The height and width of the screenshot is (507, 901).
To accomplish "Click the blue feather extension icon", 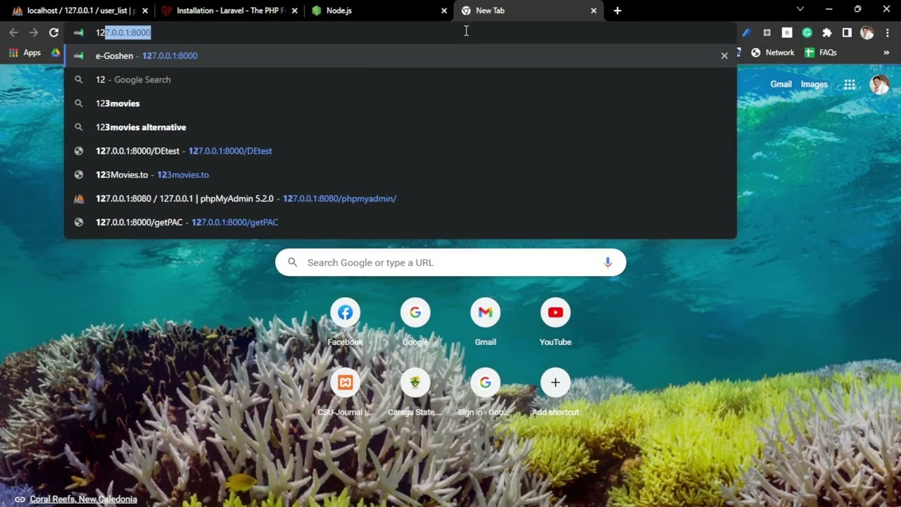I will (x=747, y=32).
